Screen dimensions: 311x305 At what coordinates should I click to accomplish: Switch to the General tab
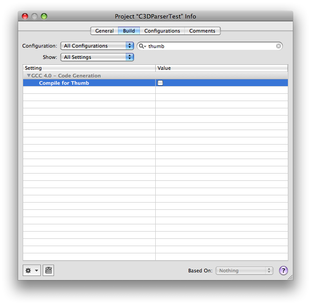[104, 31]
